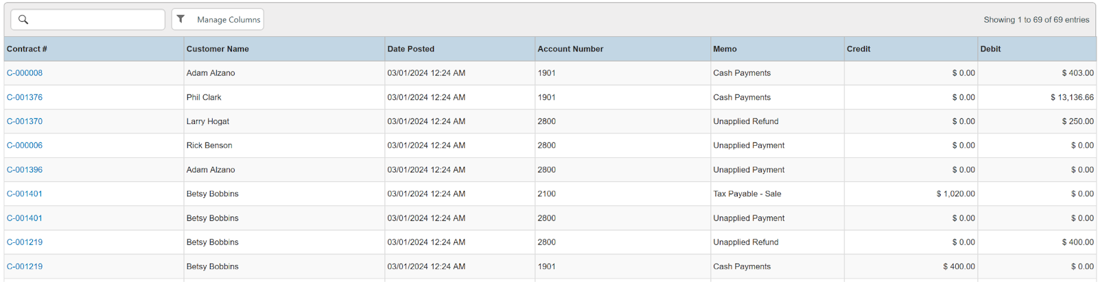Open contract C-000008 link
Screen dimensions: 1098x282
pos(25,73)
